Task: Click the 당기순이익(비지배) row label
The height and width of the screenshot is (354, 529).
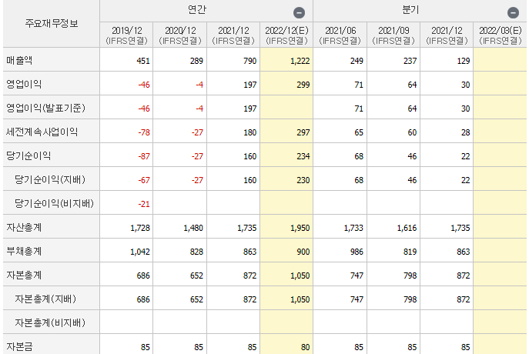Action: (54, 204)
